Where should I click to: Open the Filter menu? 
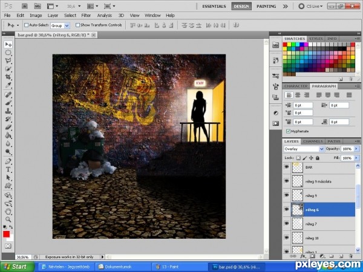[86, 16]
